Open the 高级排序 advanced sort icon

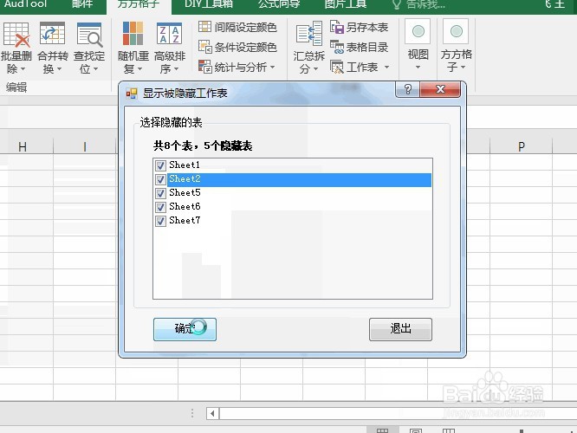coord(169,34)
